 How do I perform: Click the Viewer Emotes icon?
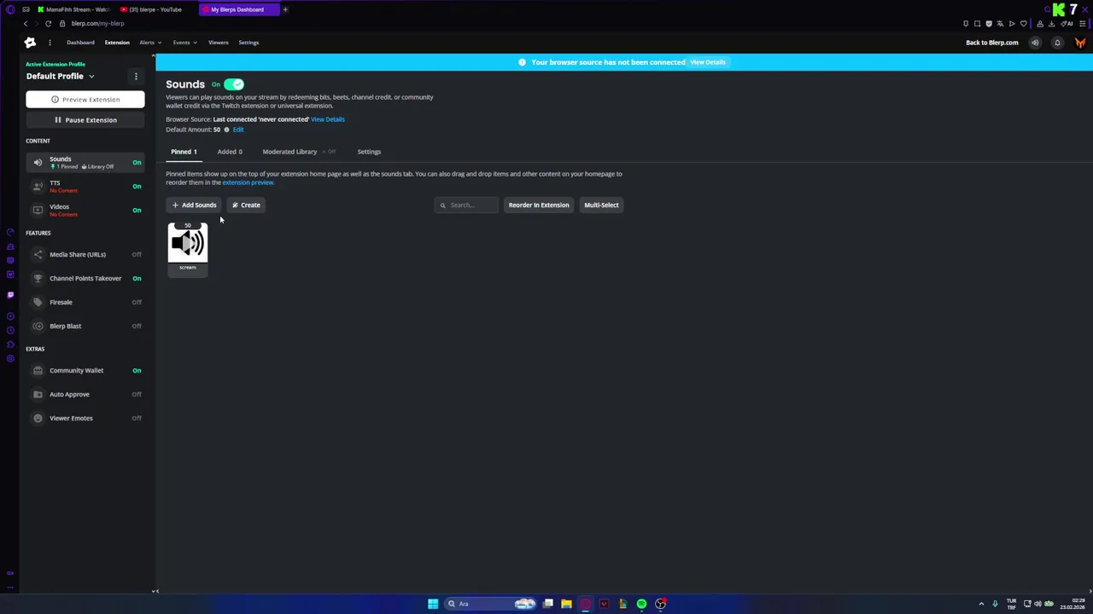tap(38, 418)
